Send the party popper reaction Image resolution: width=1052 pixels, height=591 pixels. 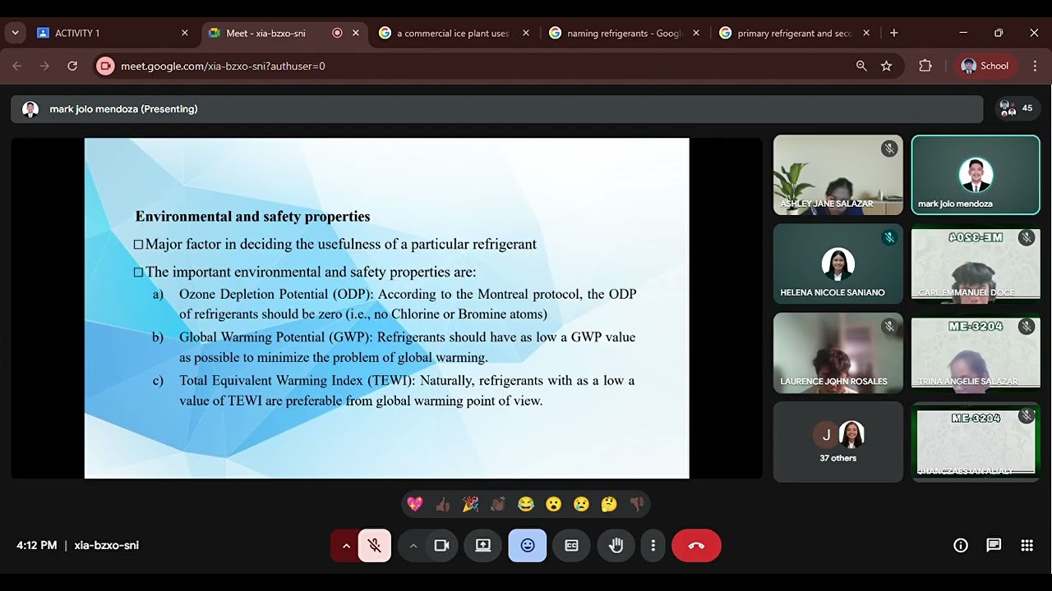click(470, 504)
